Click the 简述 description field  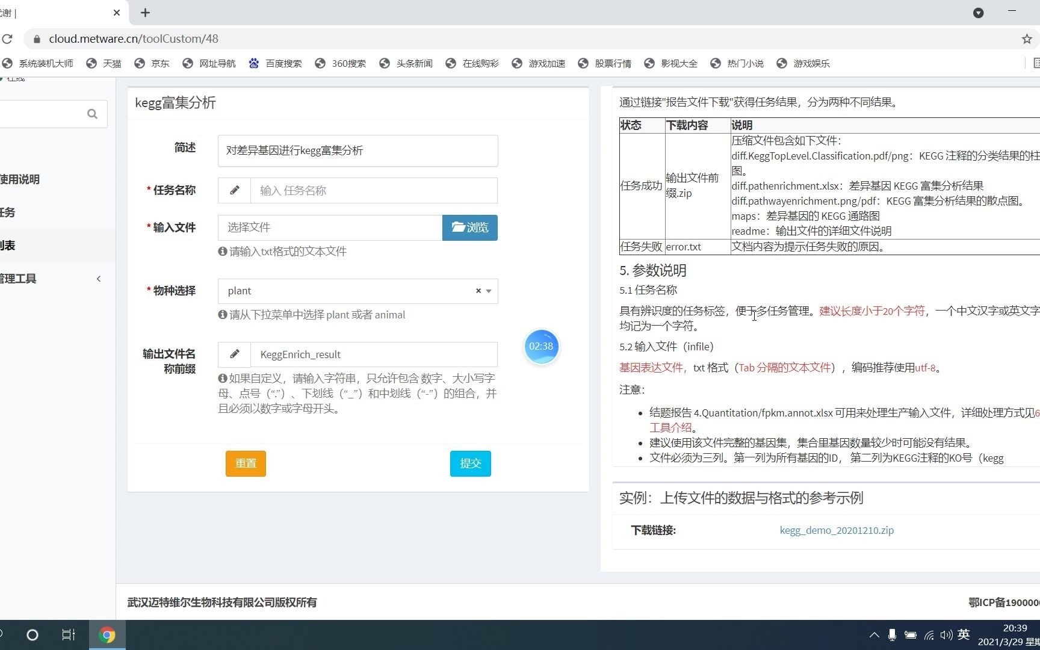pyautogui.click(x=357, y=150)
